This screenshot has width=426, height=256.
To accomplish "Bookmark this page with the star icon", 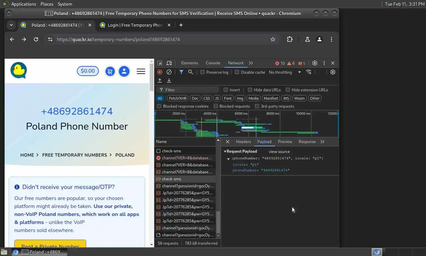I will 273,39.
